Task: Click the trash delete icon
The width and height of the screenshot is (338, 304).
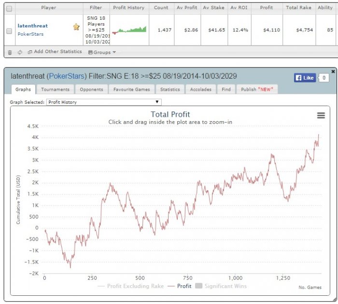Action: [10, 52]
